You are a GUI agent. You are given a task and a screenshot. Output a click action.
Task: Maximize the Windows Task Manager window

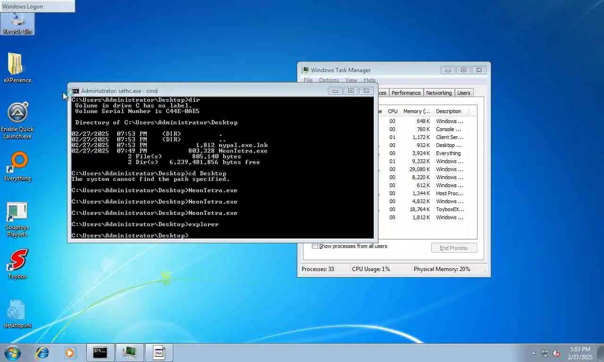click(x=463, y=70)
